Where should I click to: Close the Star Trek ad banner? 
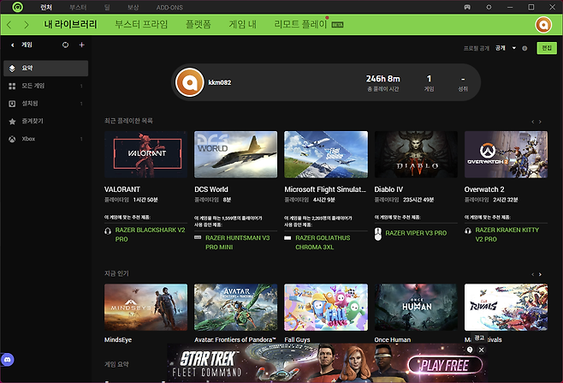pyautogui.click(x=481, y=350)
